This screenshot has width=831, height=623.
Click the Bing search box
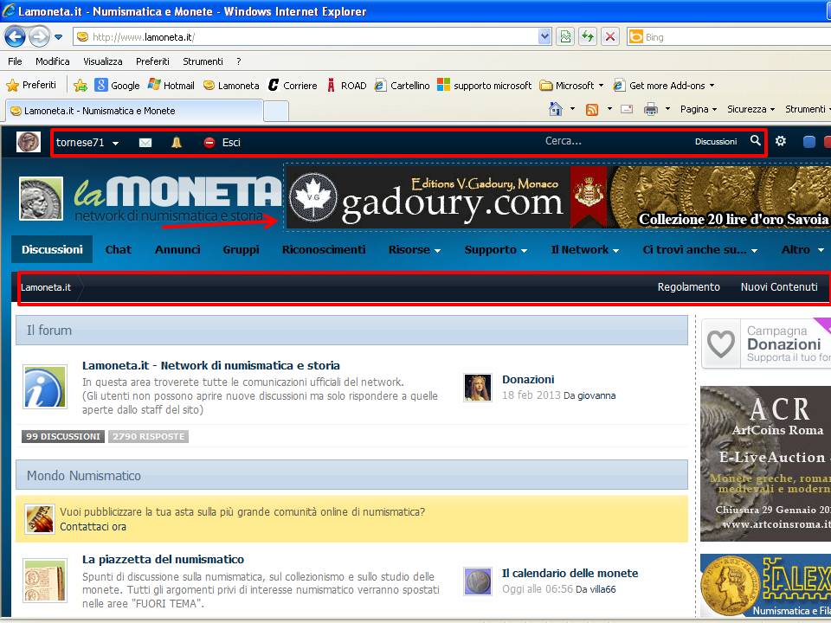pyautogui.click(x=729, y=37)
